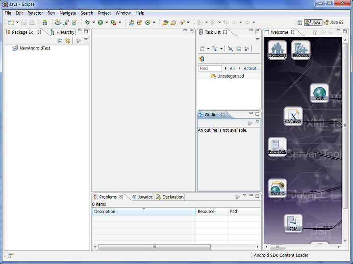Screen dimensions: 353x264
Task: Click the New Android Project wizard icon
Action: (x=58, y=22)
